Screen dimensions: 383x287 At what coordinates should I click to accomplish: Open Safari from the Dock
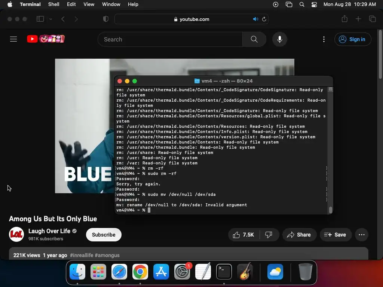[119, 272]
